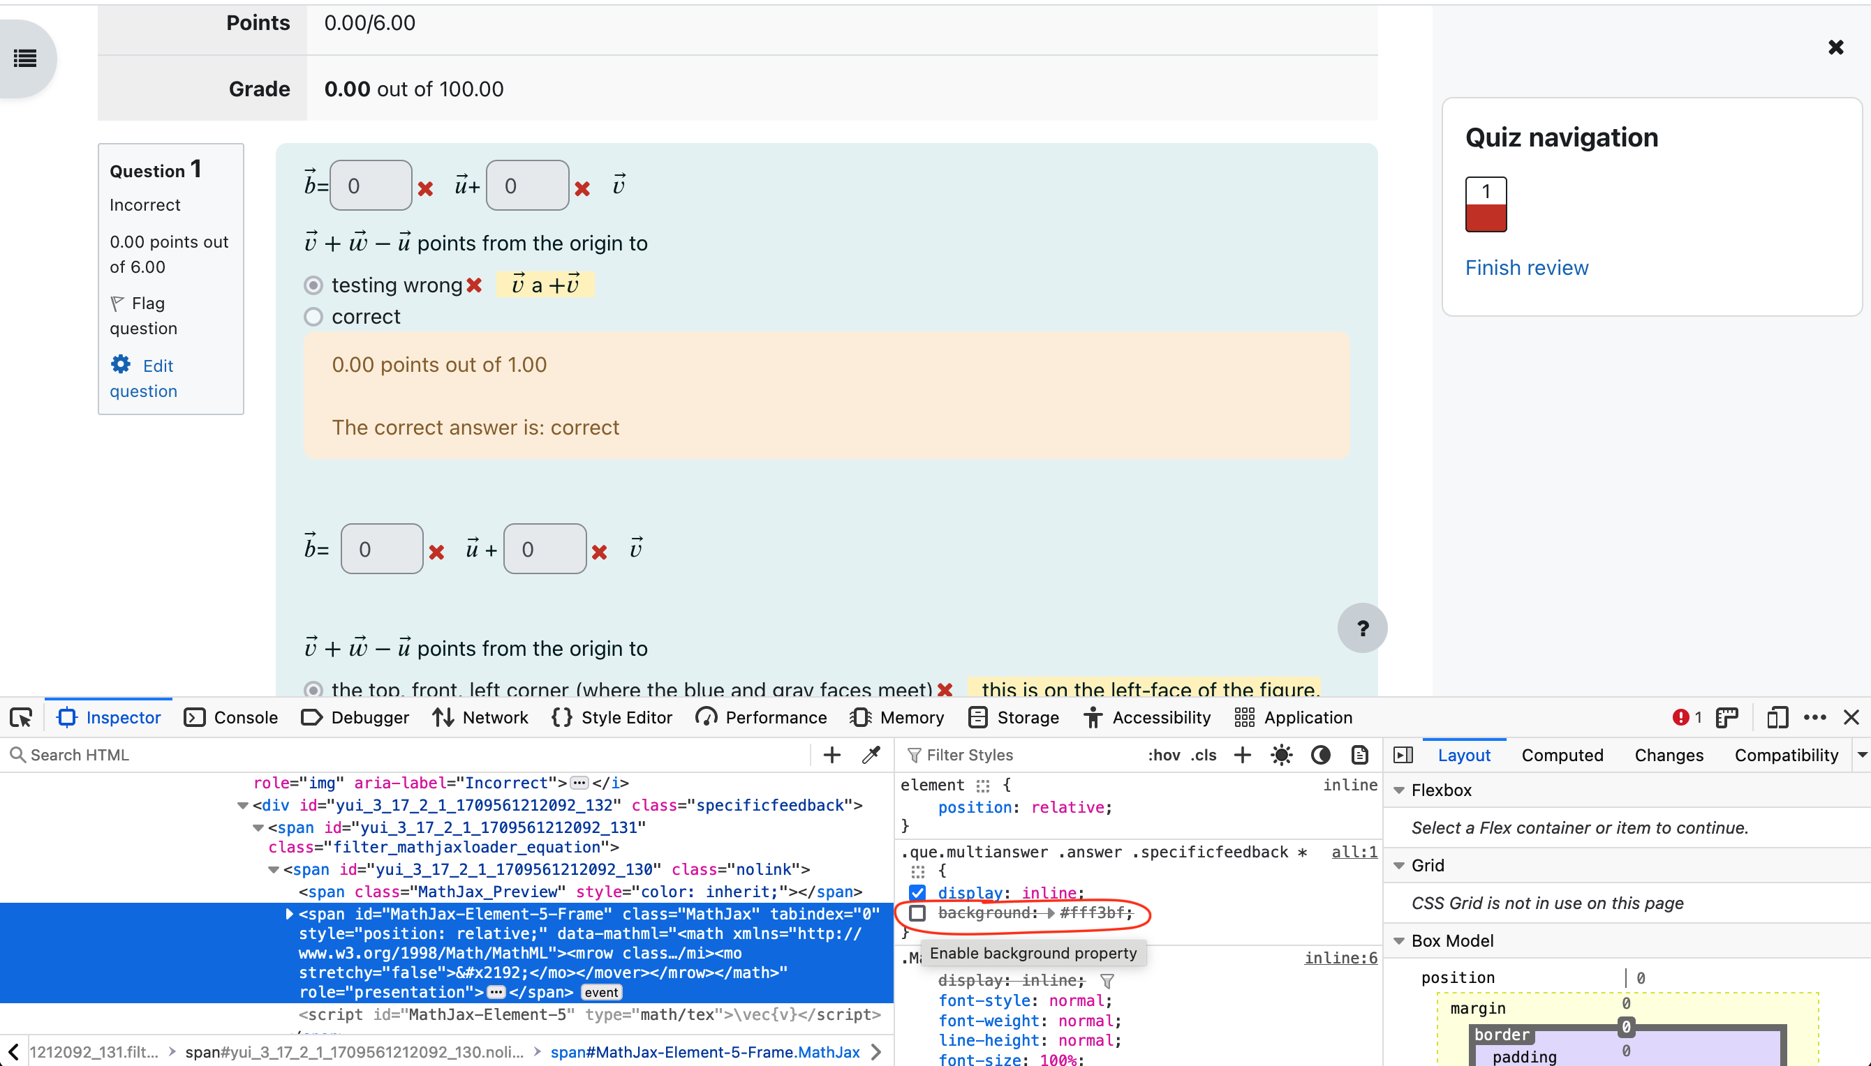Collapse the Grid section
This screenshot has height=1066, width=1871.
[x=1398, y=865]
